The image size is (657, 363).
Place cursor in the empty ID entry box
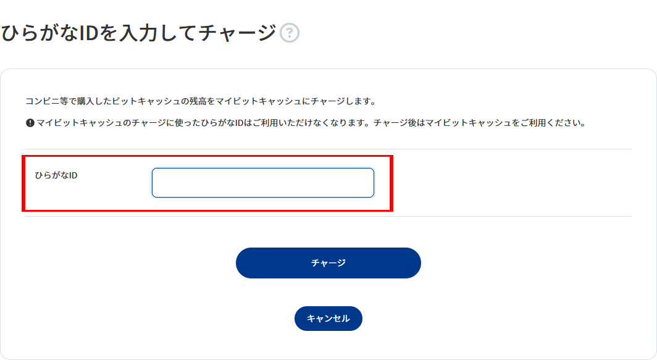click(262, 183)
